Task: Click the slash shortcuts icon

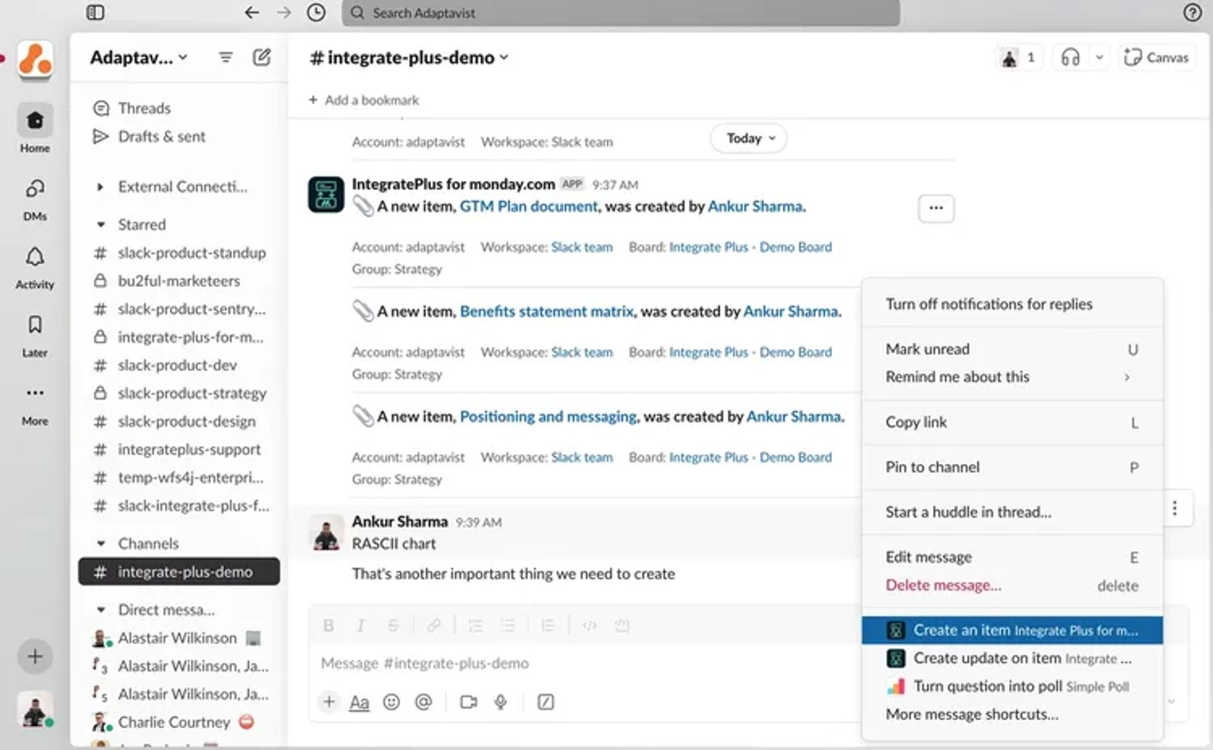Action: (545, 702)
